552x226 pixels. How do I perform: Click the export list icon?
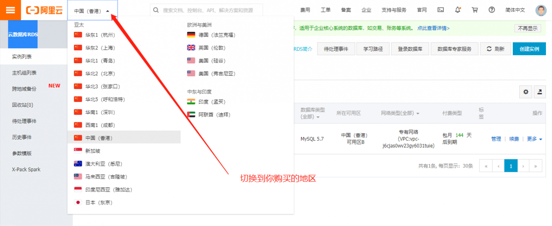point(540,92)
